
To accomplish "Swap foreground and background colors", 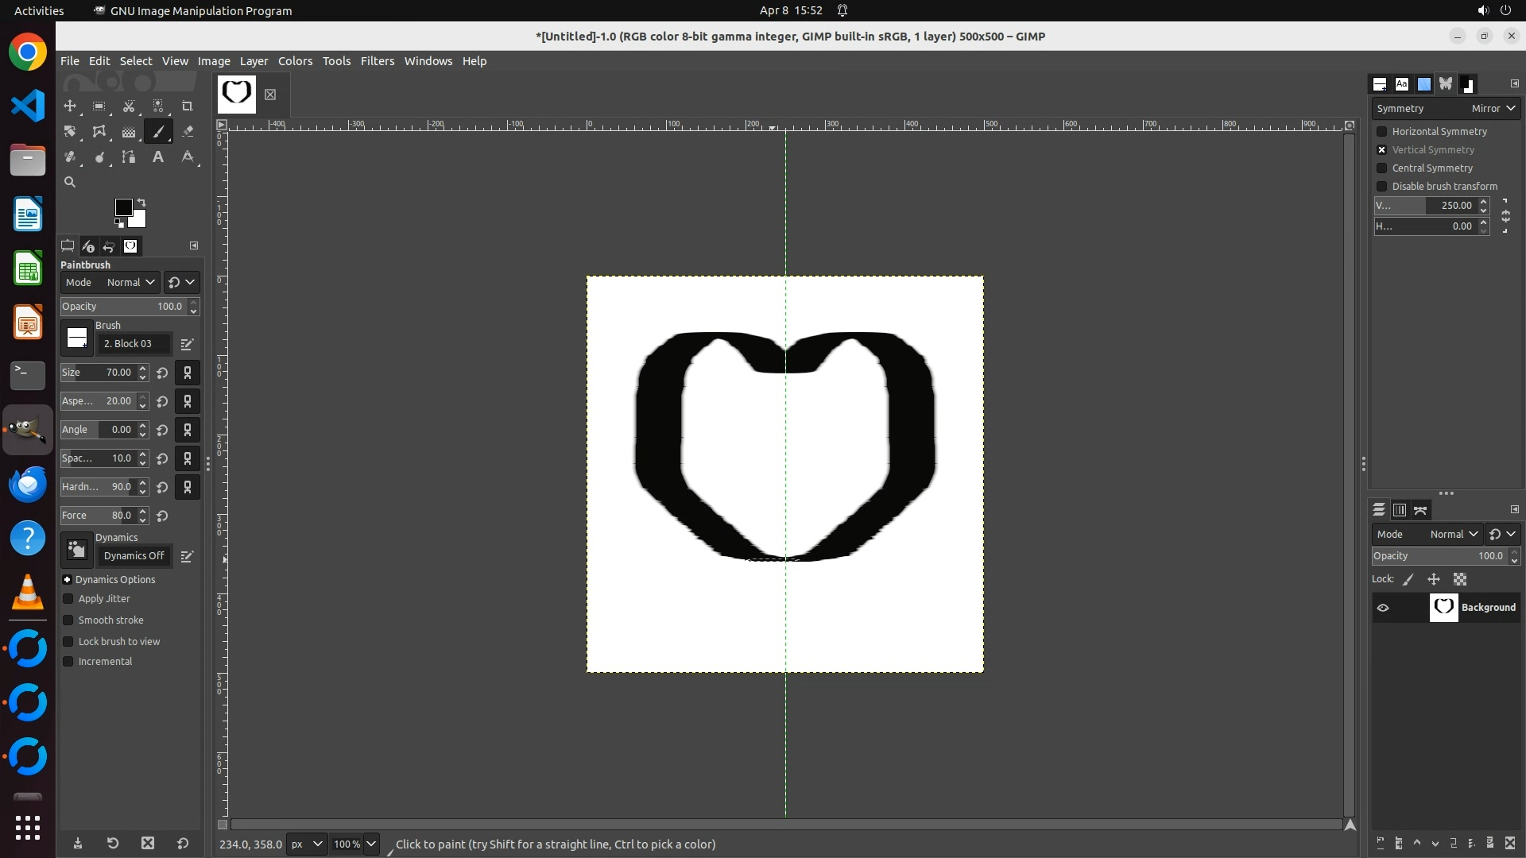I will (x=141, y=202).
